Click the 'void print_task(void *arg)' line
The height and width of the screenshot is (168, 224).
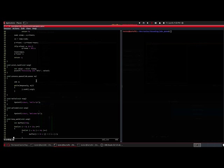(19, 65)
